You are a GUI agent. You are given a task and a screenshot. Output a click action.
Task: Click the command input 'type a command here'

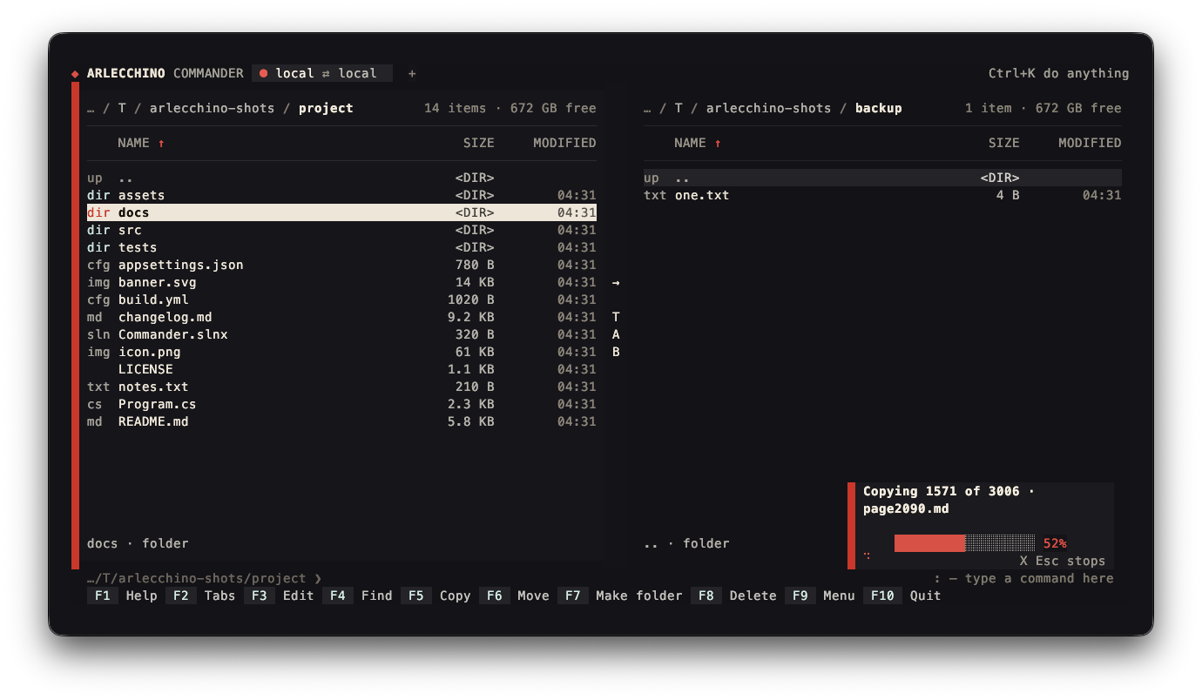[x=1023, y=578]
